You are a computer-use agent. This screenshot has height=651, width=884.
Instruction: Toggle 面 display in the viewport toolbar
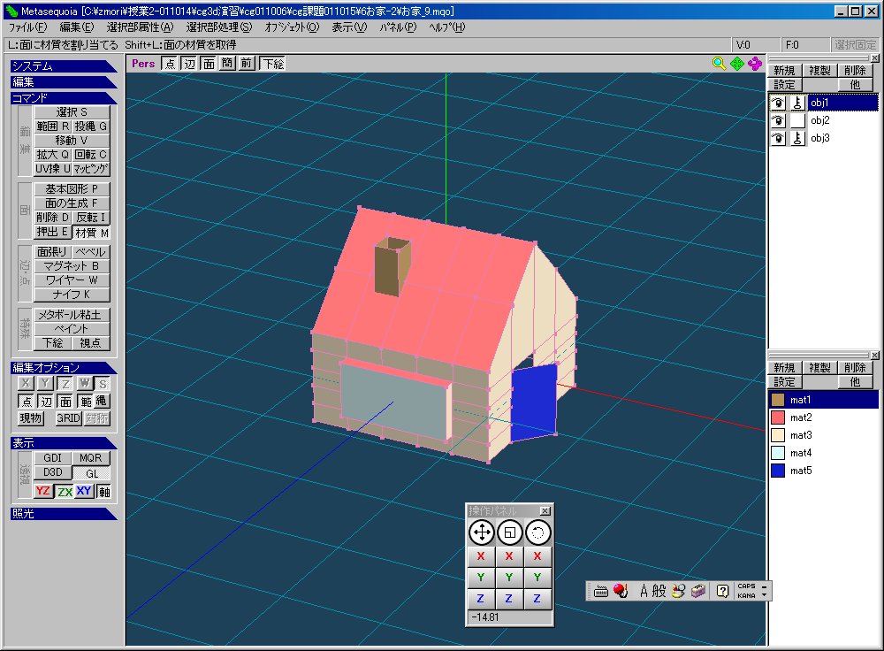209,64
